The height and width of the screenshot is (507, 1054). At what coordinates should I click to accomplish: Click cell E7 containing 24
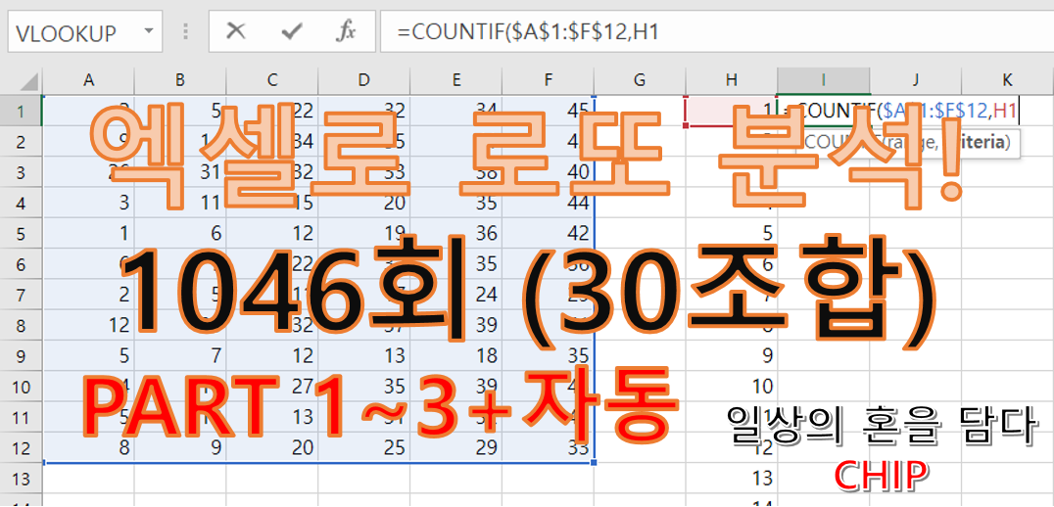pos(455,295)
